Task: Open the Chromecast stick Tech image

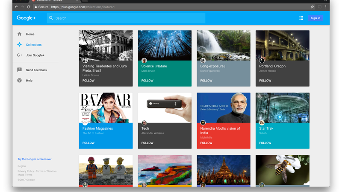Action: tap(165, 108)
